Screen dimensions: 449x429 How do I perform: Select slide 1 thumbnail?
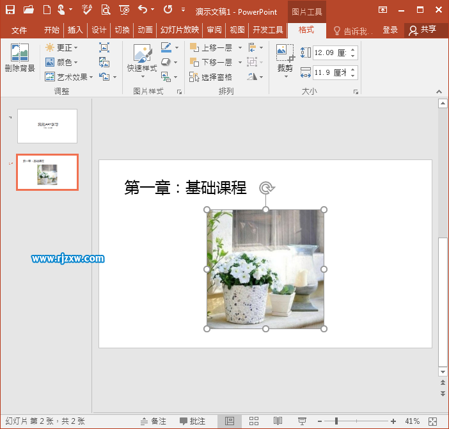pos(47,125)
